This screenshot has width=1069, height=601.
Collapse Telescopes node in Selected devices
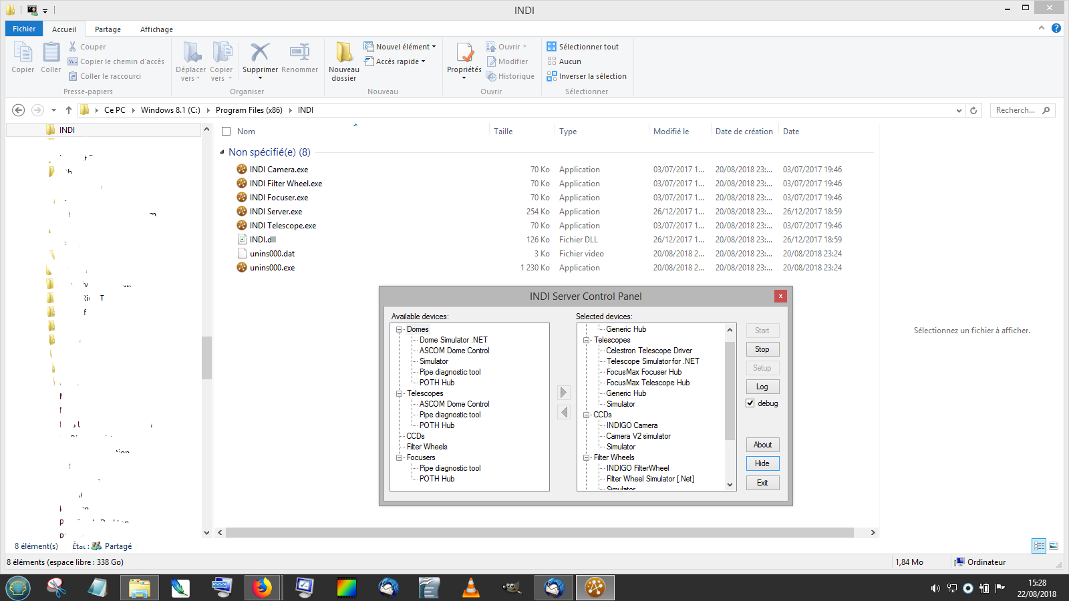(x=587, y=340)
